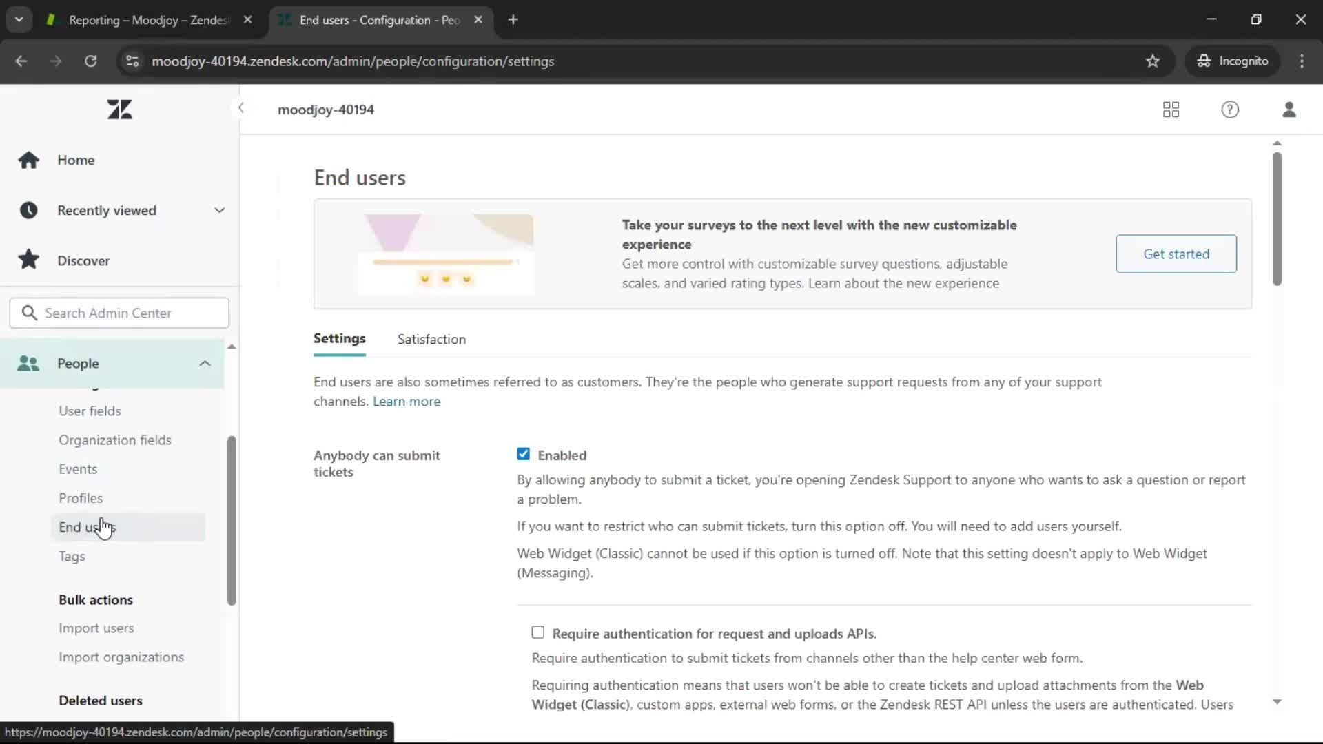This screenshot has height=744, width=1323.
Task: Bookmark this page with the star icon
Action: [1153, 61]
